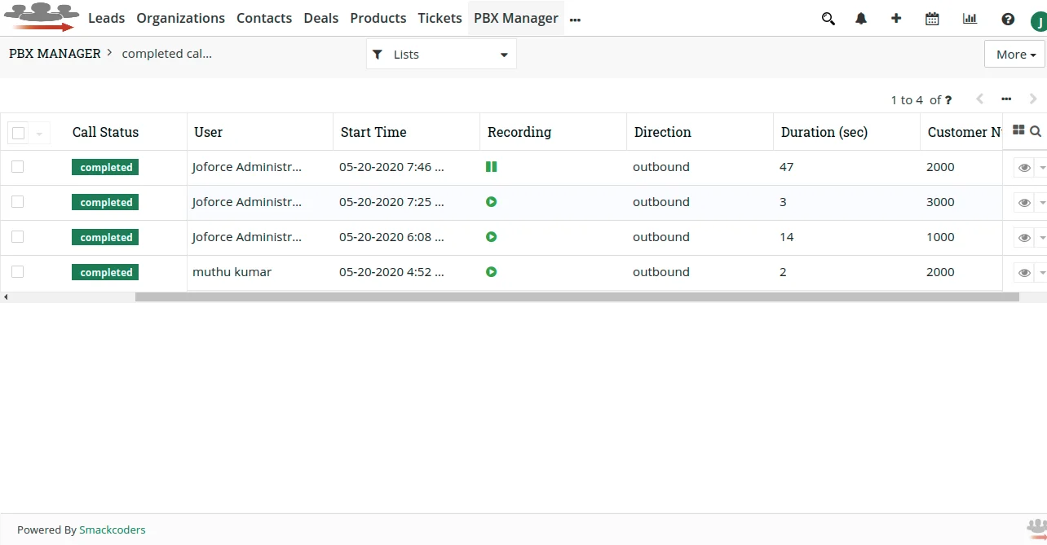This screenshot has width=1047, height=545.
Task: Click the search icon in the list header
Action: pos(1036,130)
